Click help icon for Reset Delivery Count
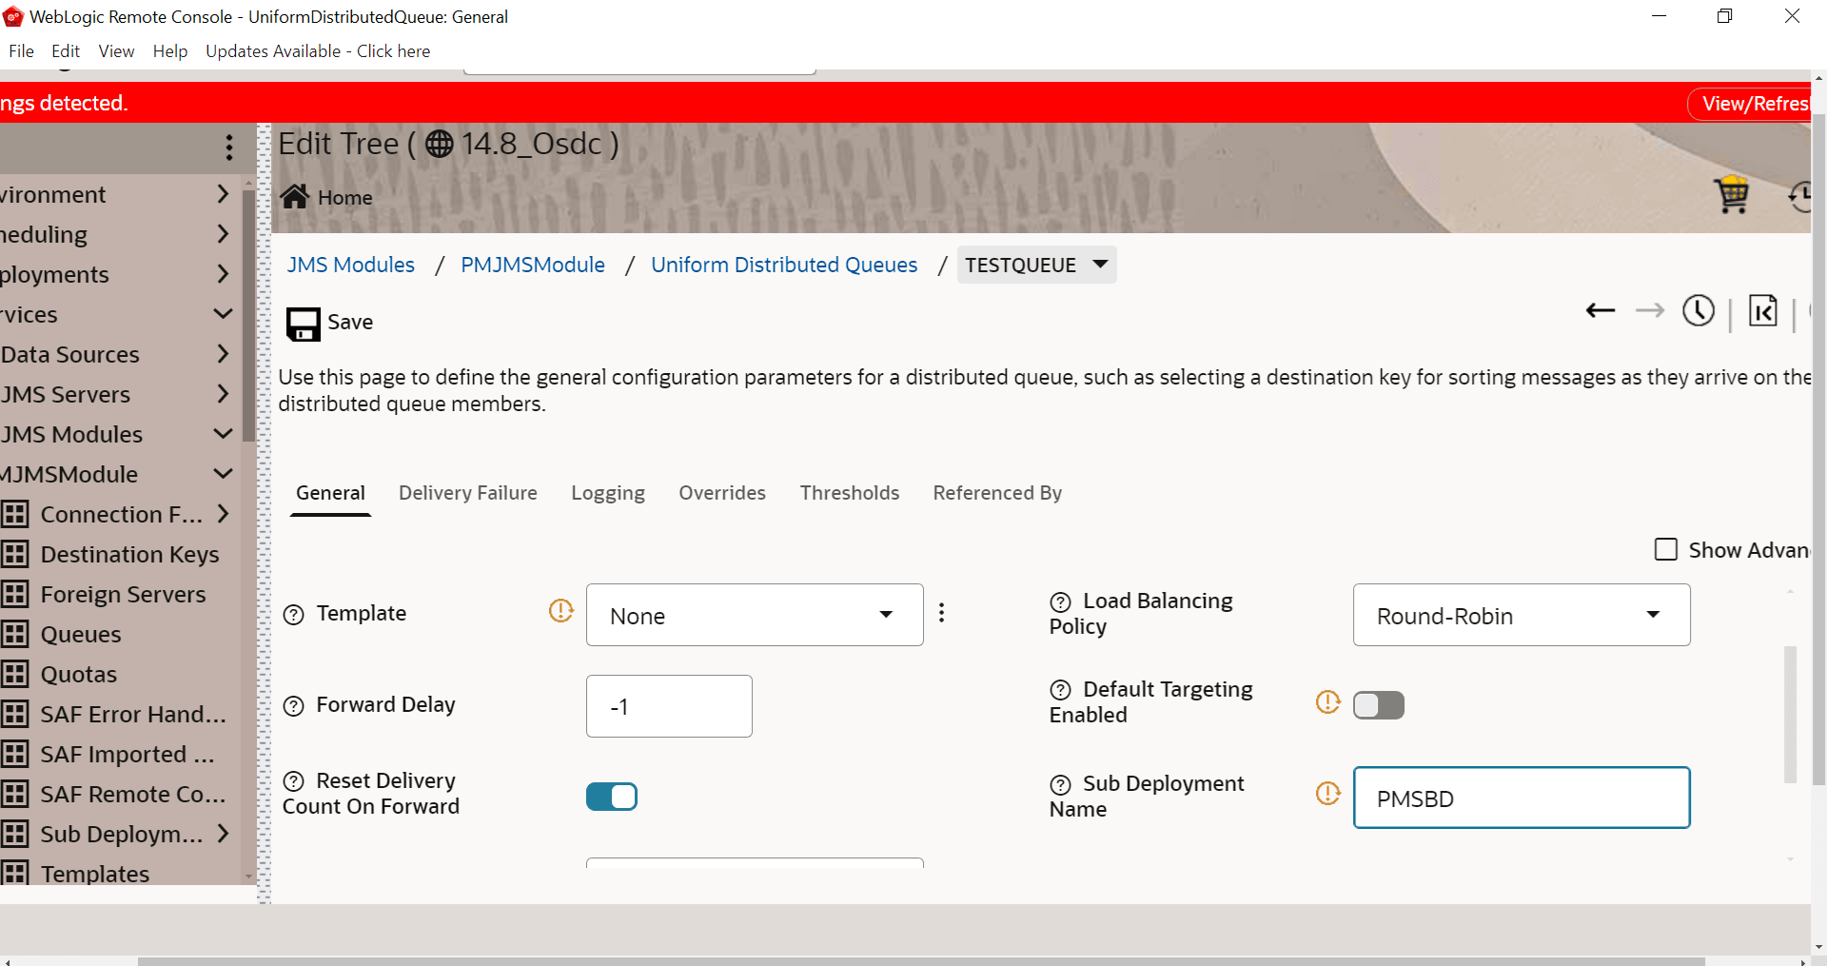Image resolution: width=1827 pixels, height=966 pixels. [294, 782]
